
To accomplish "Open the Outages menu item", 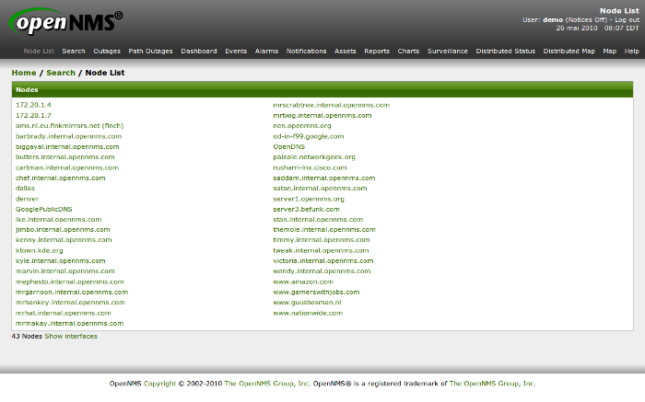I will (x=107, y=52).
